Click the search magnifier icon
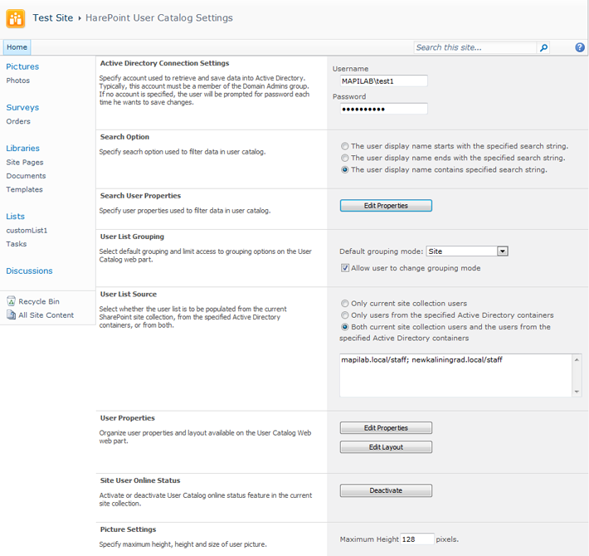The image size is (589, 556). [x=543, y=47]
